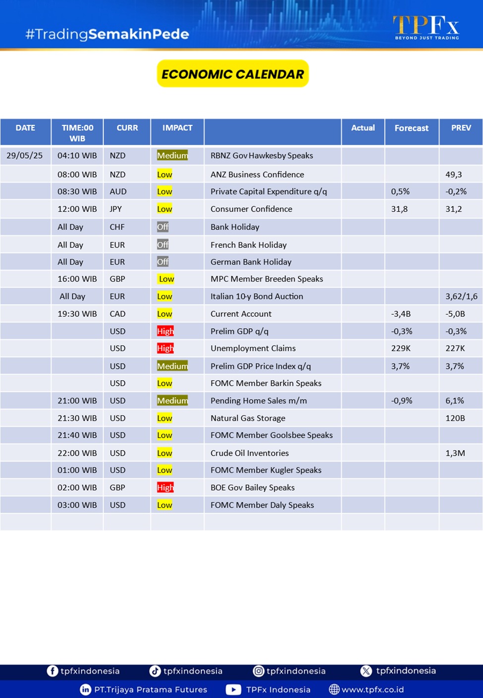Click the X (Twitter) icon in footer
This screenshot has height=698, width=483.
click(366, 671)
